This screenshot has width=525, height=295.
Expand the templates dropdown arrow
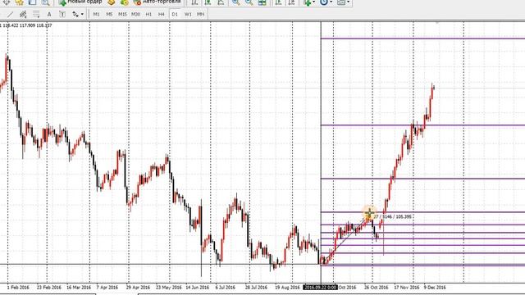(348, 2)
